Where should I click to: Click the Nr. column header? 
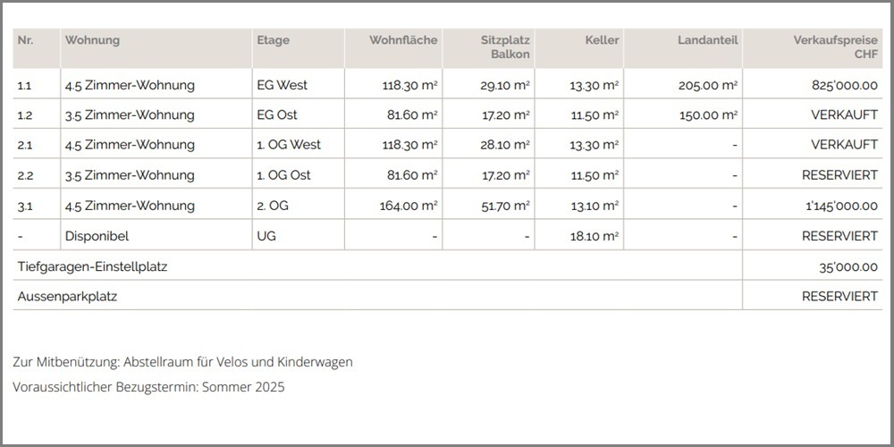pos(25,40)
